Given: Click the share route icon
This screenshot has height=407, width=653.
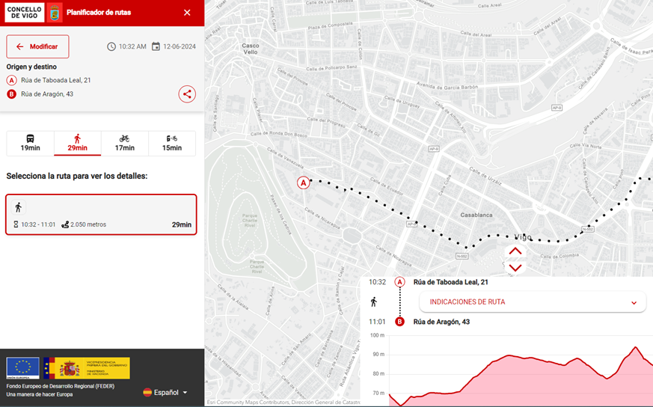Looking at the screenshot, I should click(x=187, y=94).
